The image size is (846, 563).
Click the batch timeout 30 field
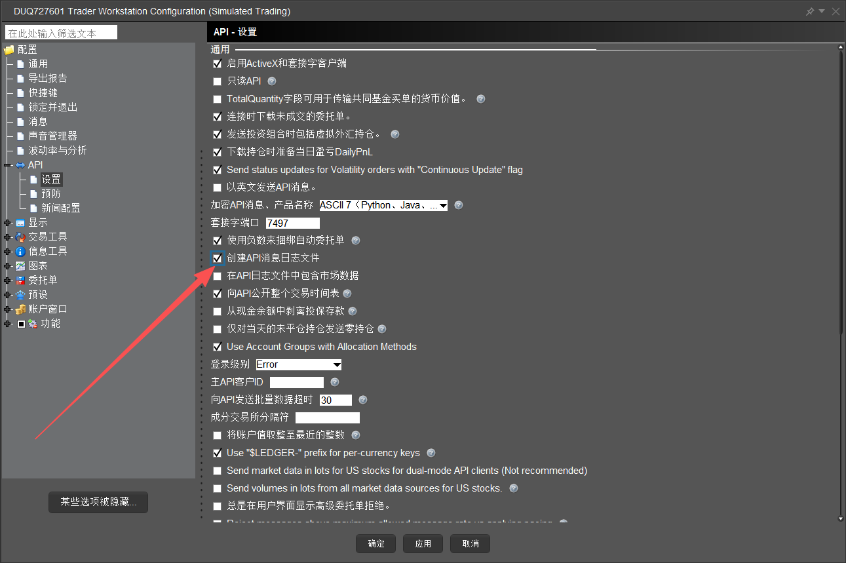[336, 400]
